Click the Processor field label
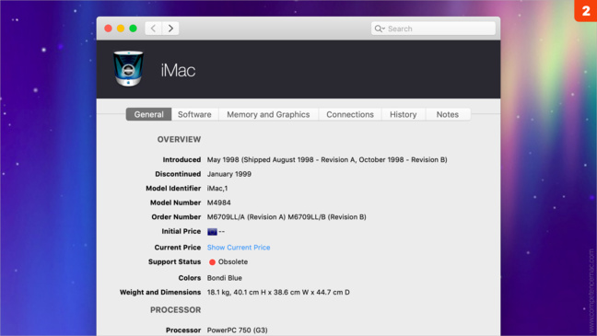The width and height of the screenshot is (597, 336). pyautogui.click(x=183, y=330)
